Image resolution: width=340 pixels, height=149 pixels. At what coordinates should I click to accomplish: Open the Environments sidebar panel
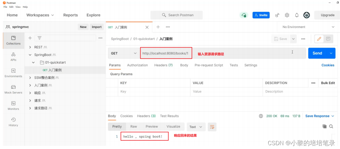click(13, 73)
